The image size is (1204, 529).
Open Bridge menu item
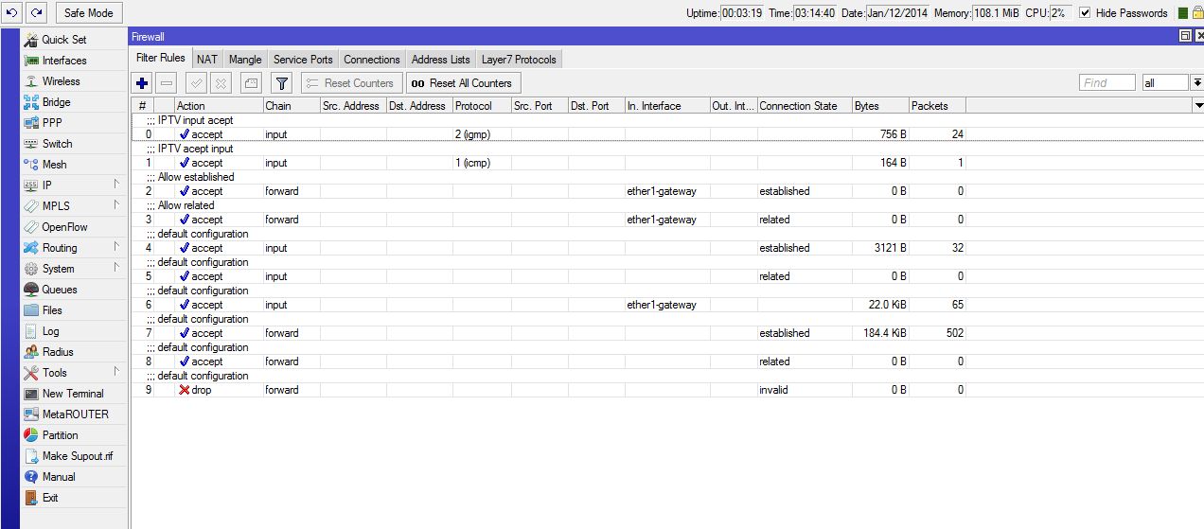(74, 102)
